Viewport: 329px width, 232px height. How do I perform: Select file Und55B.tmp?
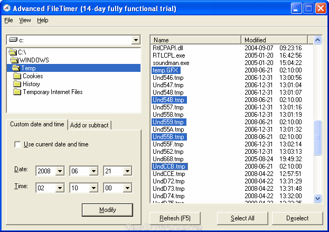(x=169, y=137)
